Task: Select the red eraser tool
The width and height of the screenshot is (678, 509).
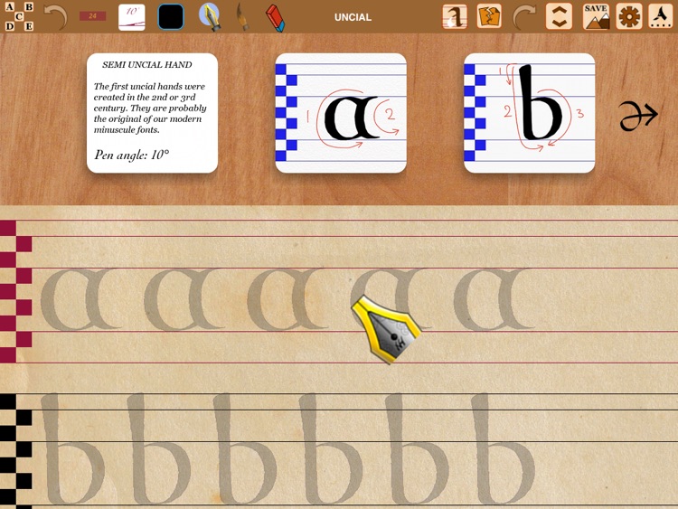Action: [x=275, y=18]
